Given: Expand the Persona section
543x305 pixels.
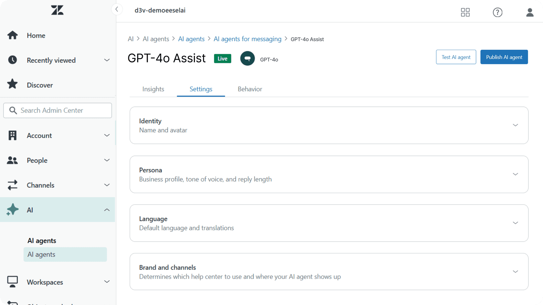Looking at the screenshot, I should pos(516,174).
